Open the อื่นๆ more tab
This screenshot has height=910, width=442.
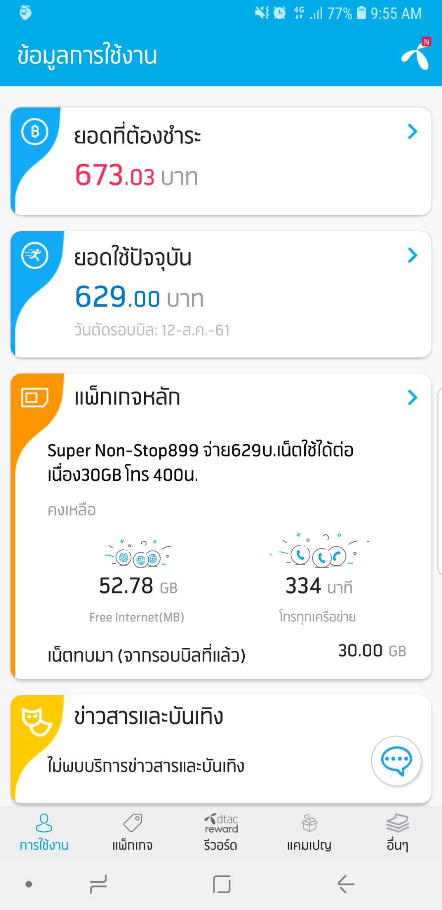point(397,832)
